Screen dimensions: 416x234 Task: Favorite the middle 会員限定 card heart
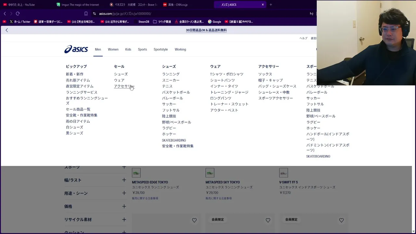(x=268, y=220)
